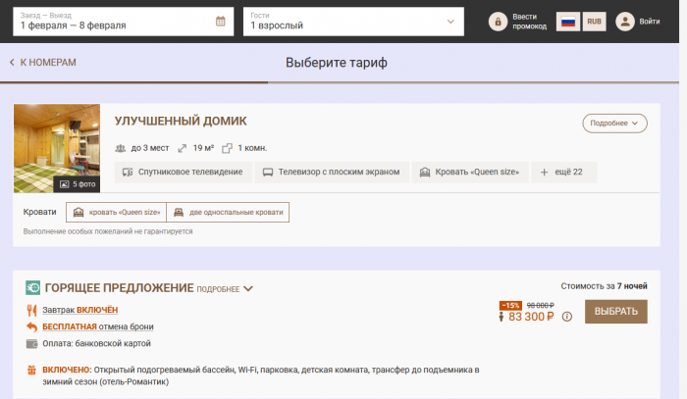Click the breakfast fork and knife icon
Image resolution: width=687 pixels, height=399 pixels.
(32, 310)
